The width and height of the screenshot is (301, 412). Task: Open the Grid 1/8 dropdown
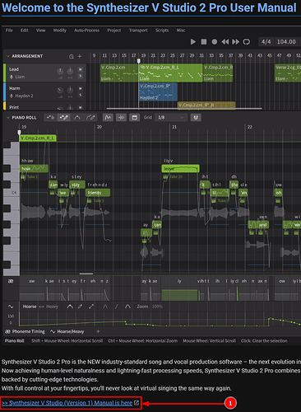[x=171, y=118]
